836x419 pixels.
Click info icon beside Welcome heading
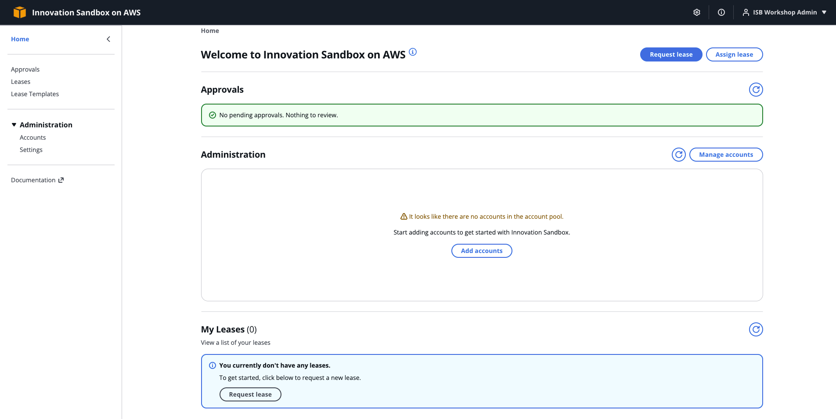point(413,52)
